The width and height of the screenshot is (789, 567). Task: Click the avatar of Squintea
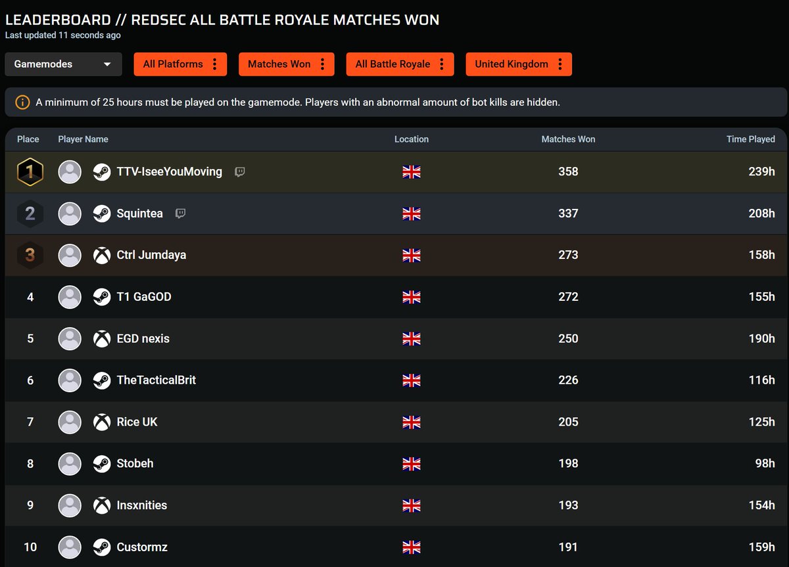(70, 214)
